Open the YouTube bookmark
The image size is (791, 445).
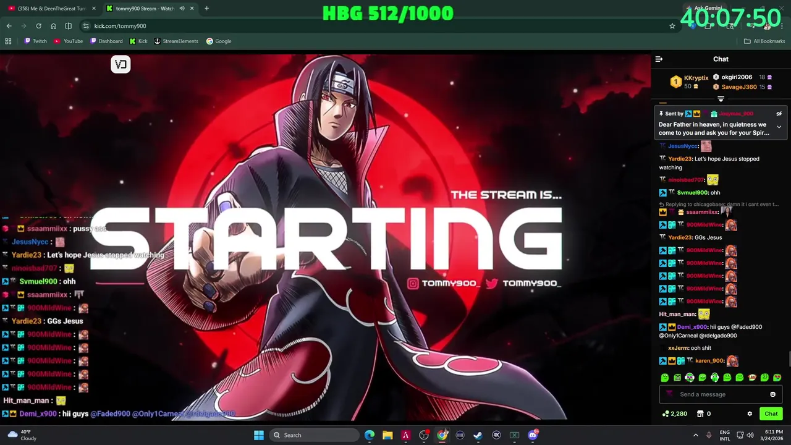[x=68, y=41]
